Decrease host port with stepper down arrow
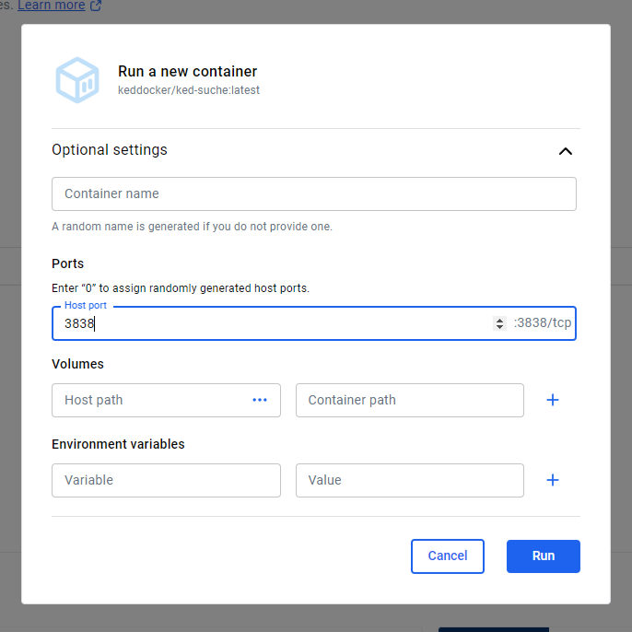This screenshot has height=632, width=632. click(x=499, y=326)
